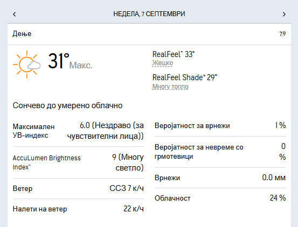Click the НЕДЕЛА, 7 СЕПТЕМВРИ date header
The height and width of the screenshot is (227, 298).
(149, 14)
